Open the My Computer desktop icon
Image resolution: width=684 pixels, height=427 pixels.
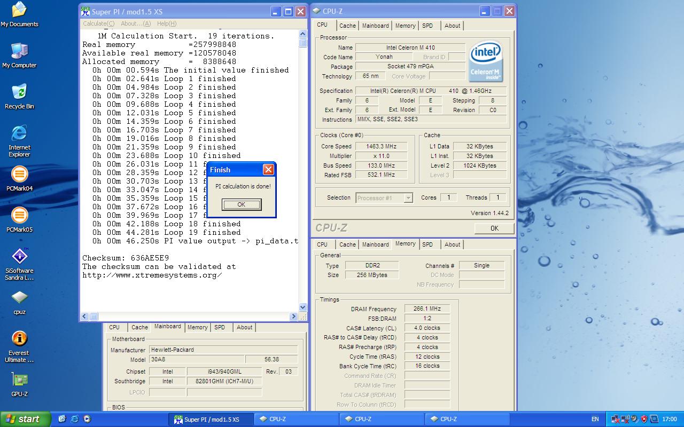(x=19, y=56)
